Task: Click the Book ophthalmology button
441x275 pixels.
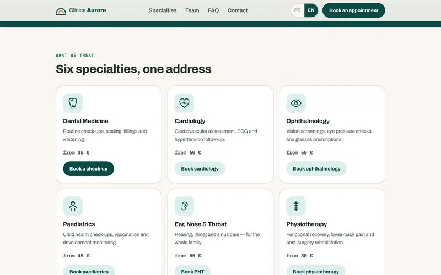Action: 316,169
